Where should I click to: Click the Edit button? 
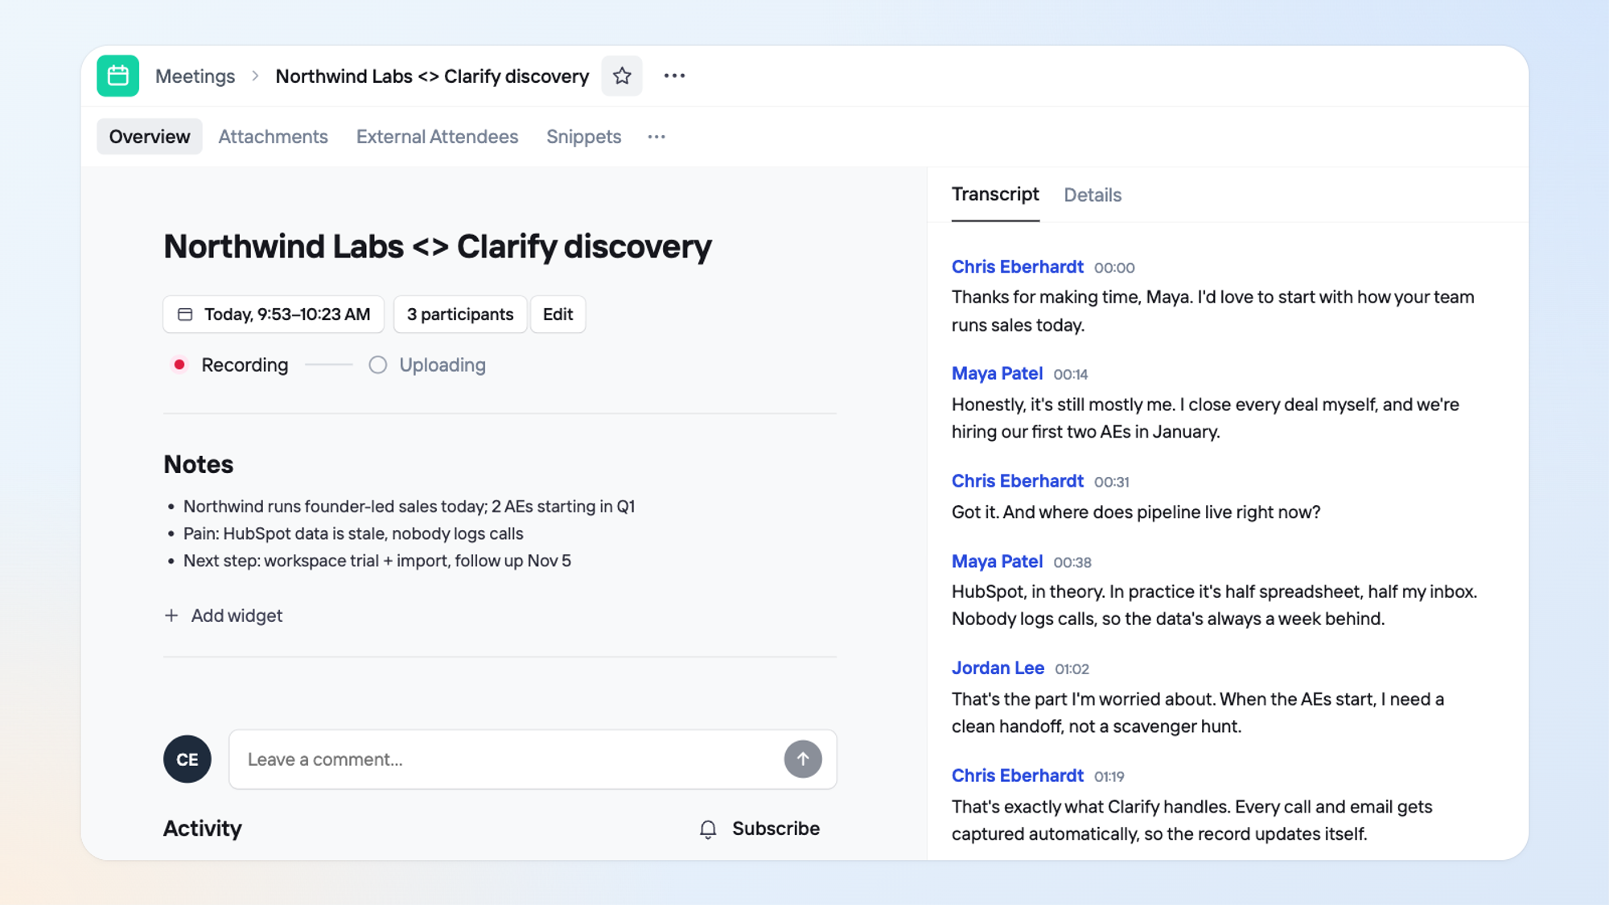(558, 314)
